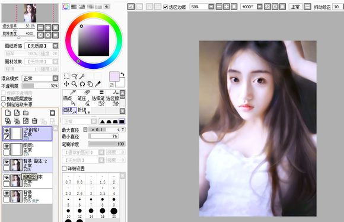The height and width of the screenshot is (222, 344).
Task: Show the RGB slider panel
Action: [x=74, y=7]
